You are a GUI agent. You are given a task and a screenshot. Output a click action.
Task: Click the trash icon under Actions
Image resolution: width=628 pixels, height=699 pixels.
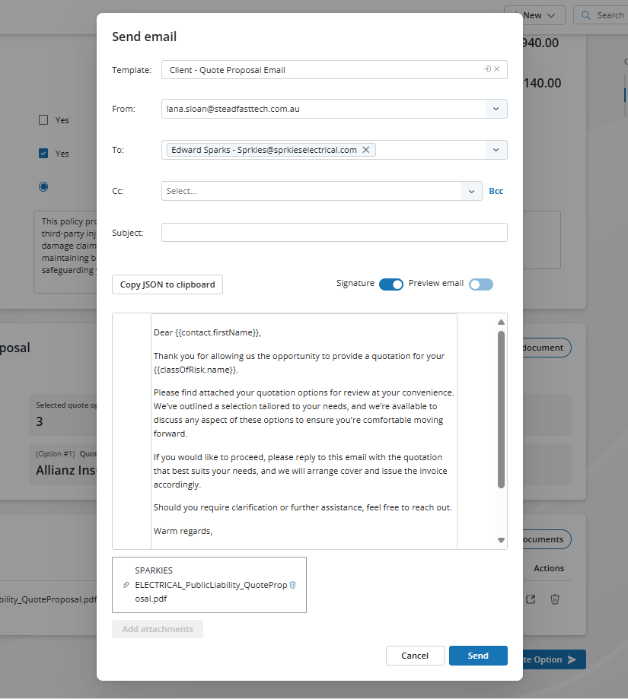pyautogui.click(x=555, y=599)
